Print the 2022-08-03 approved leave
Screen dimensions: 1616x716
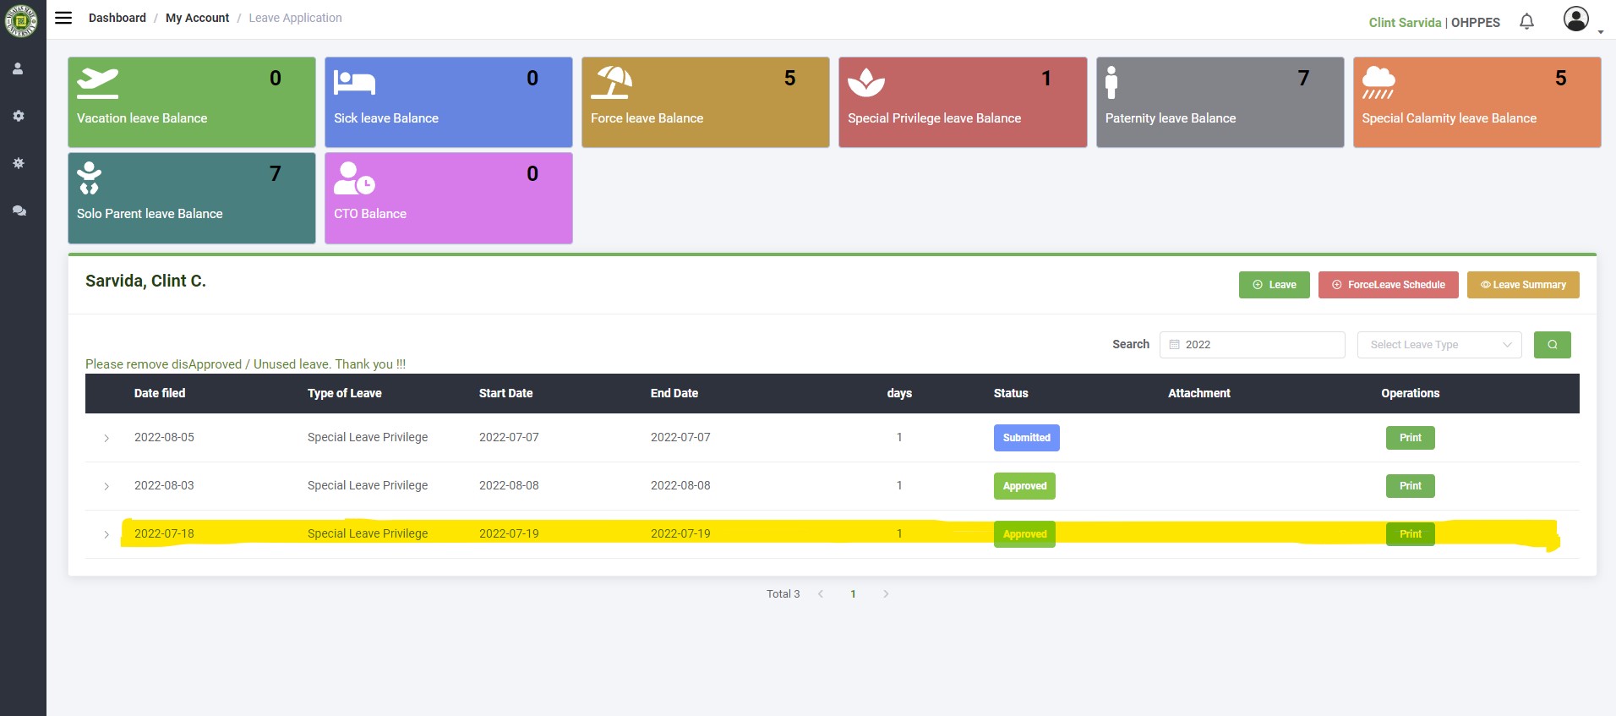1410,486
